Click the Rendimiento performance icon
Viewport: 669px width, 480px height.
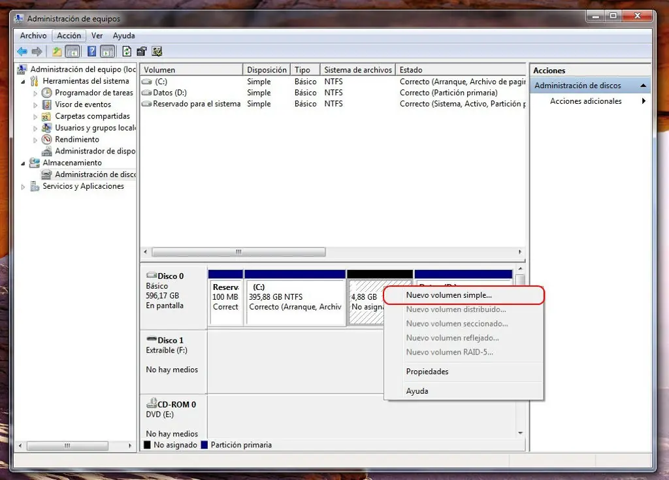click(x=47, y=140)
